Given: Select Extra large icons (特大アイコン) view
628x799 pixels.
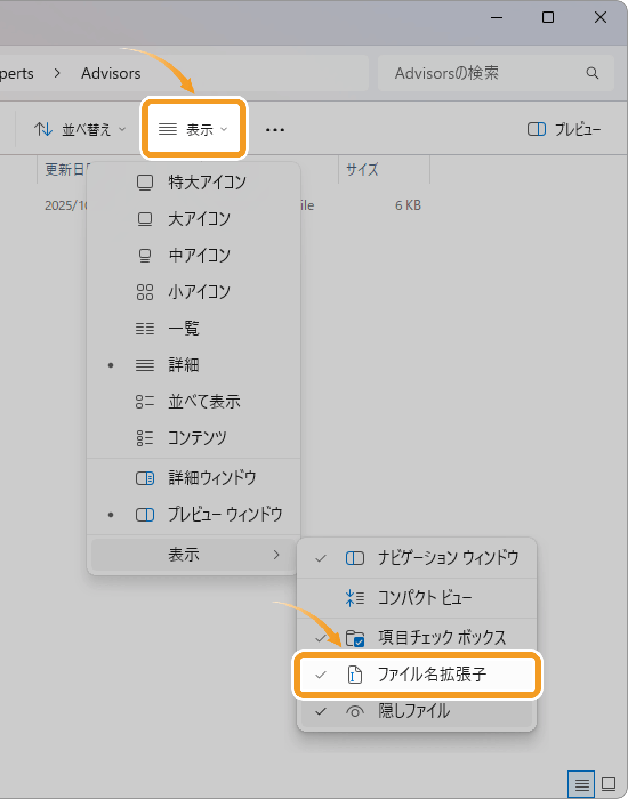Looking at the screenshot, I should click(207, 183).
